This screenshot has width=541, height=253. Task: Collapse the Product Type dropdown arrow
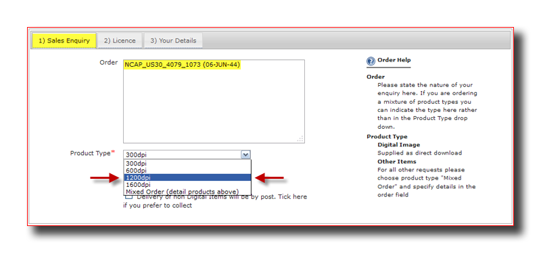(x=245, y=155)
